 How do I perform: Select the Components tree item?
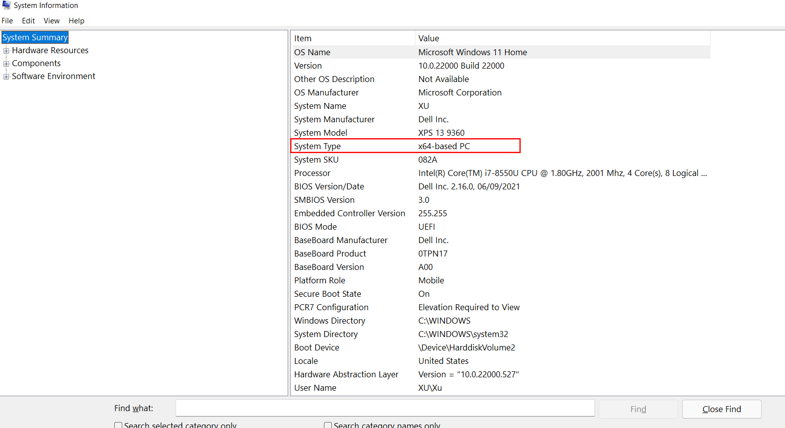pos(36,63)
